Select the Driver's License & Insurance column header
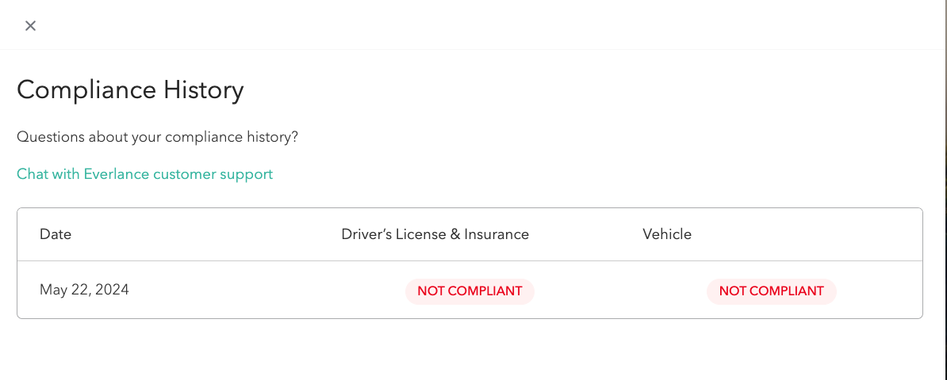This screenshot has height=380, width=947. (435, 234)
